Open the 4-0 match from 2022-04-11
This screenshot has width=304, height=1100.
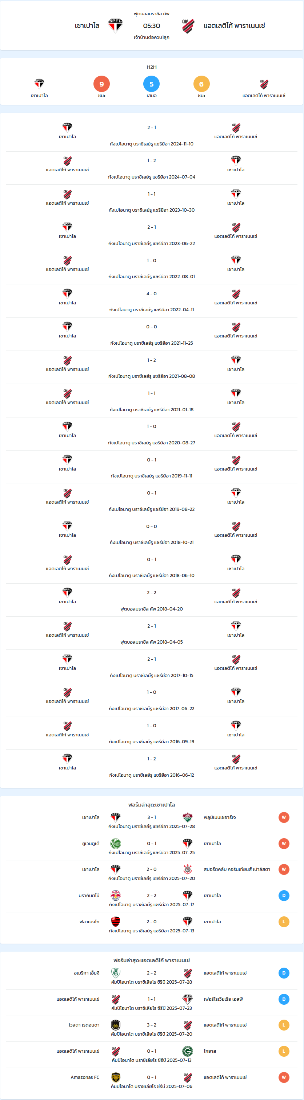(152, 301)
